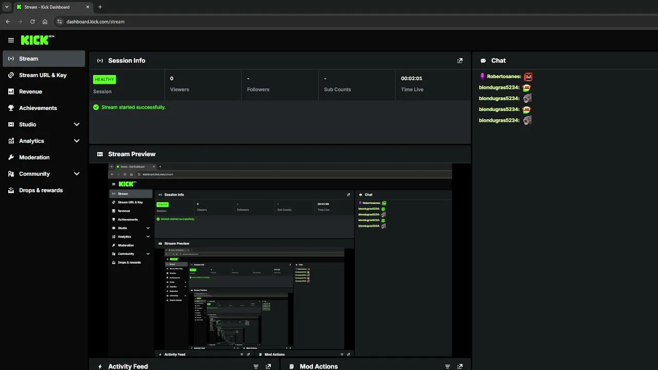The height and width of the screenshot is (370, 658).
Task: Click the Time Live 00:02:01 value
Action: pos(412,78)
